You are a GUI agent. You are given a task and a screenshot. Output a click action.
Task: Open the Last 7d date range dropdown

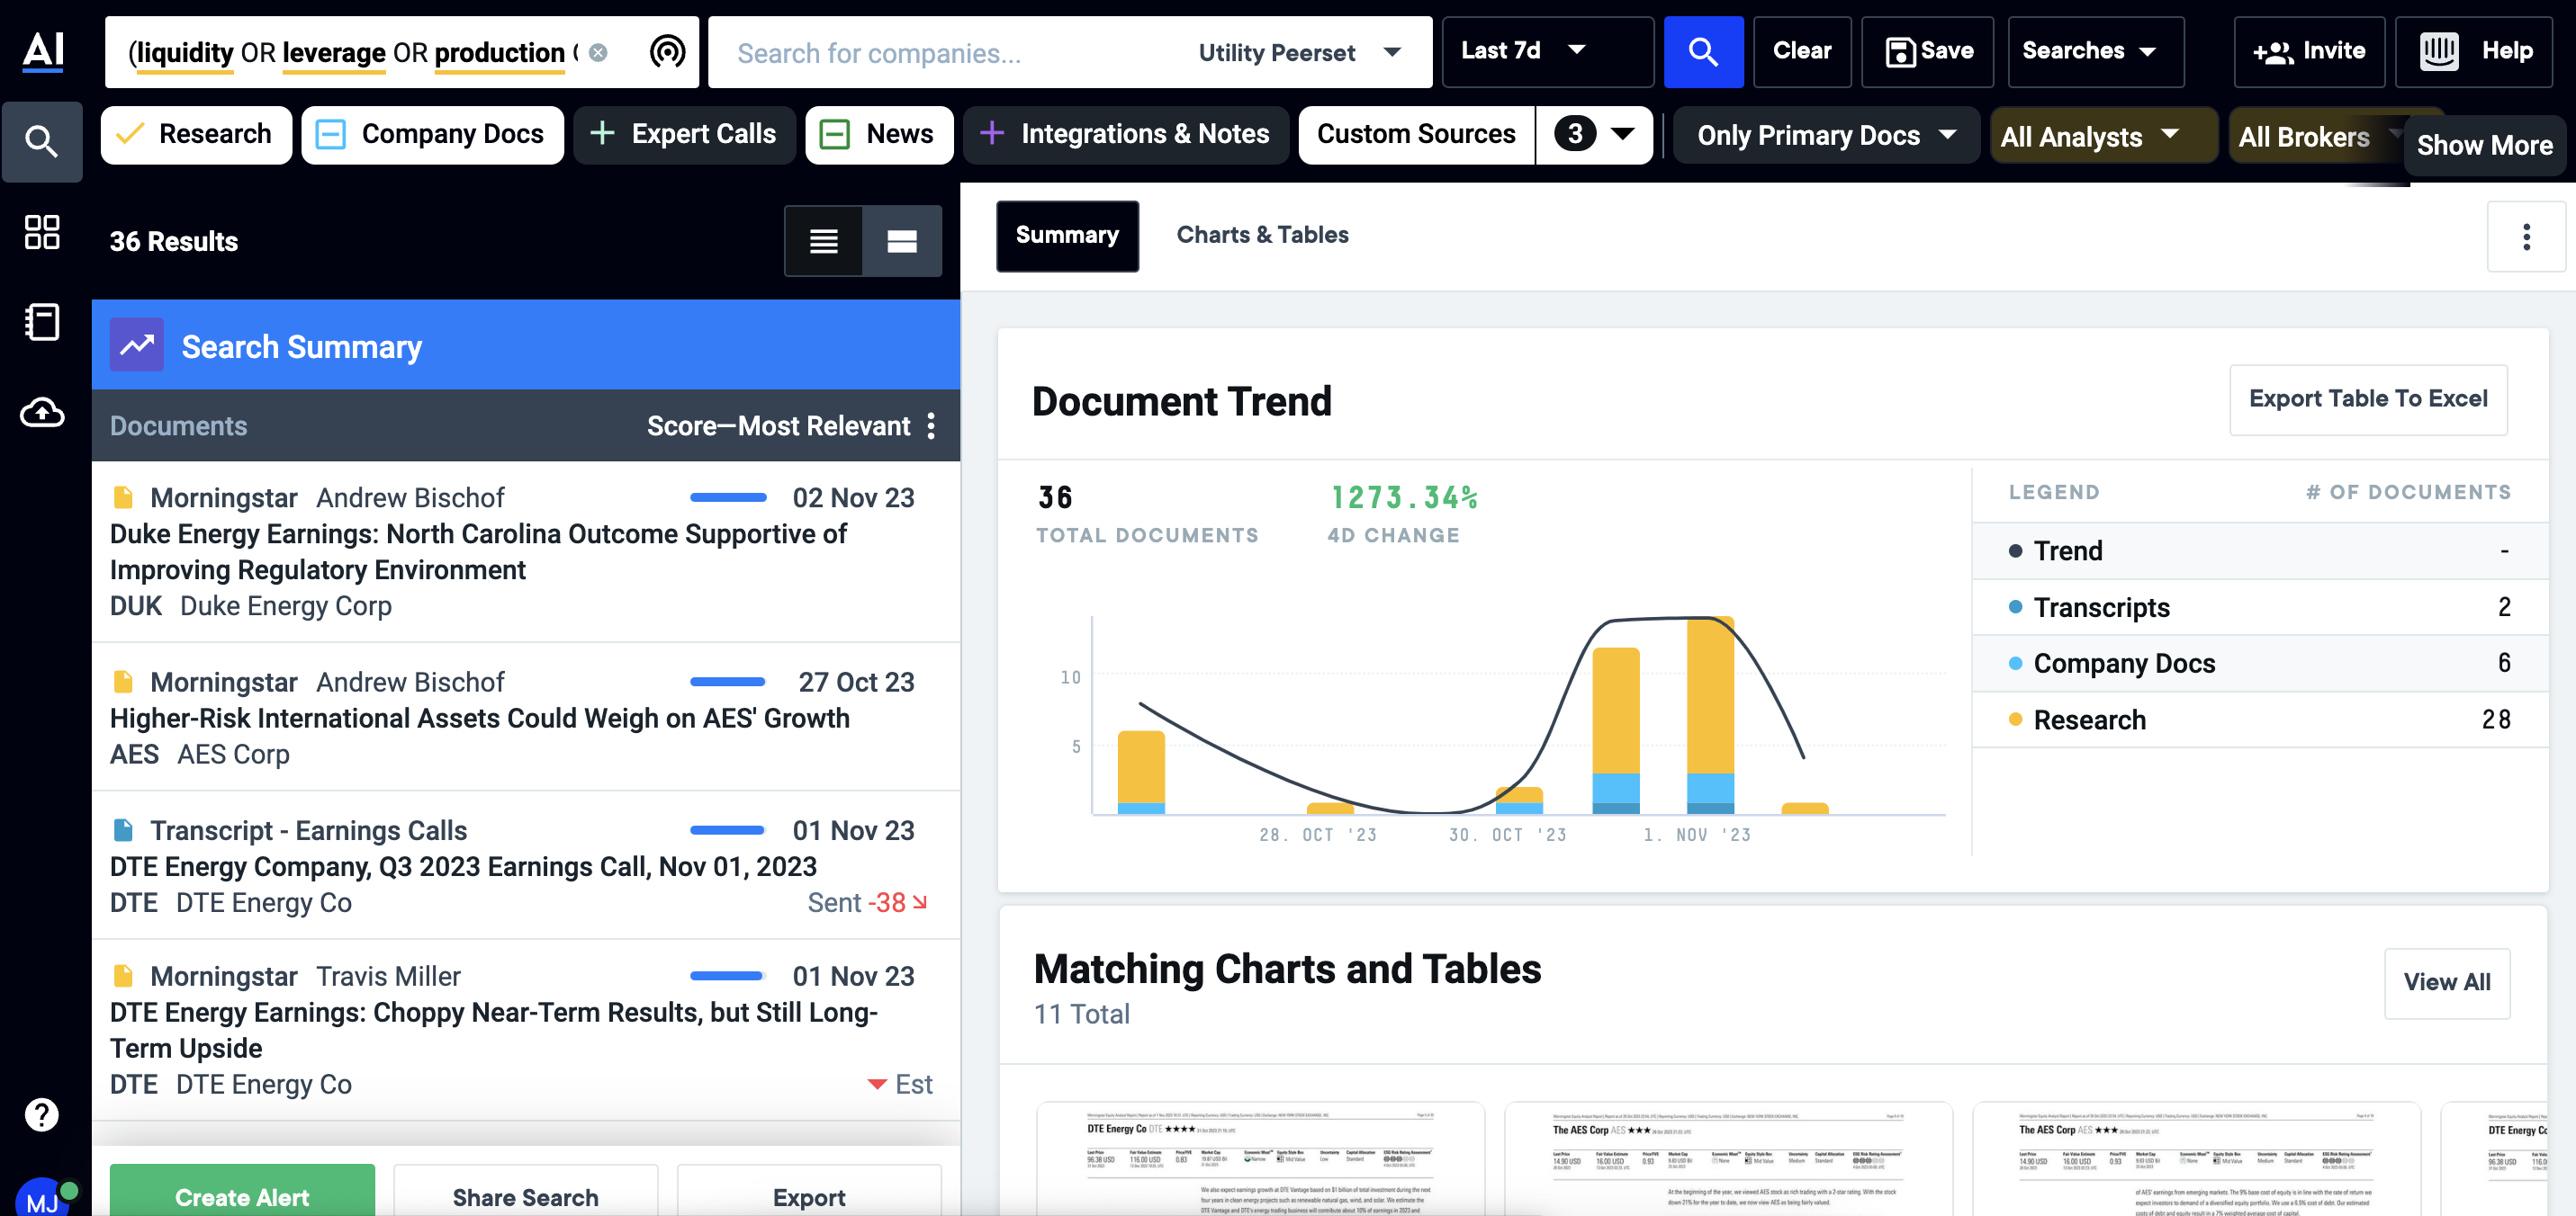click(1547, 51)
